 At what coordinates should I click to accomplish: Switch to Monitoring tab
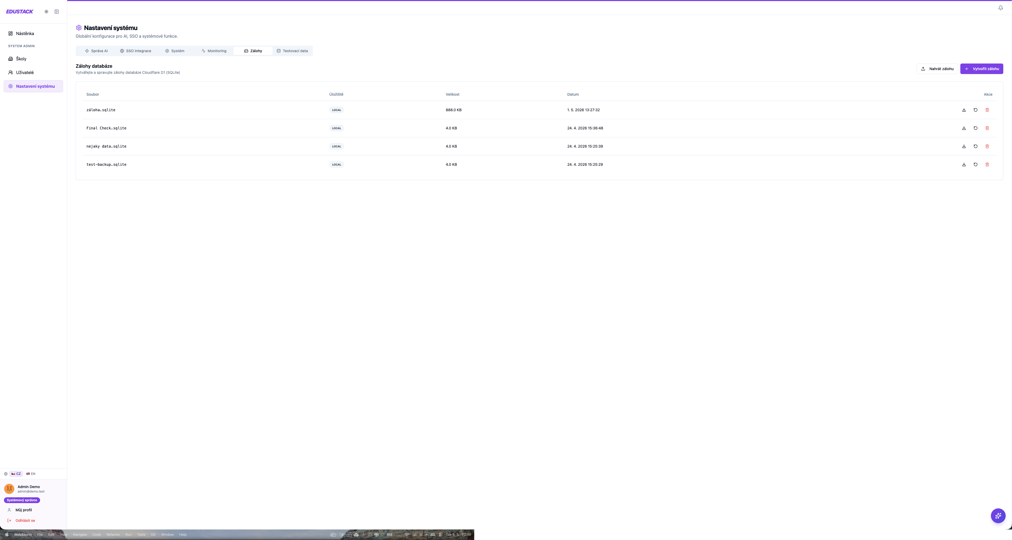(x=214, y=51)
